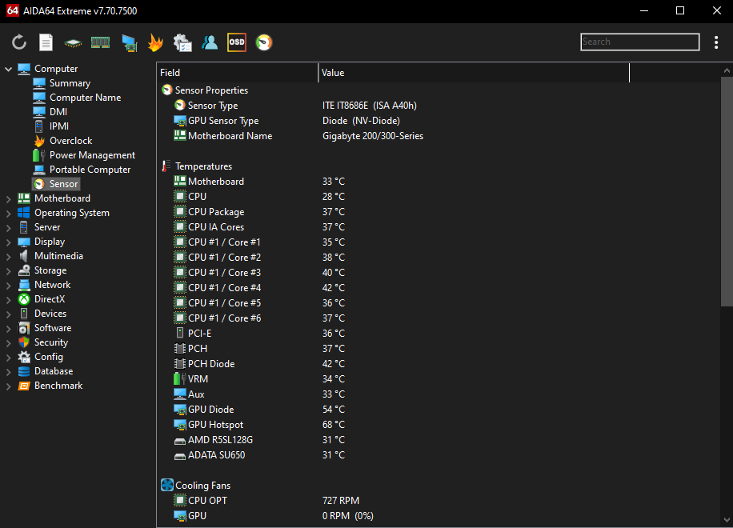Click the Value column header
733x528 pixels.
tap(472, 73)
